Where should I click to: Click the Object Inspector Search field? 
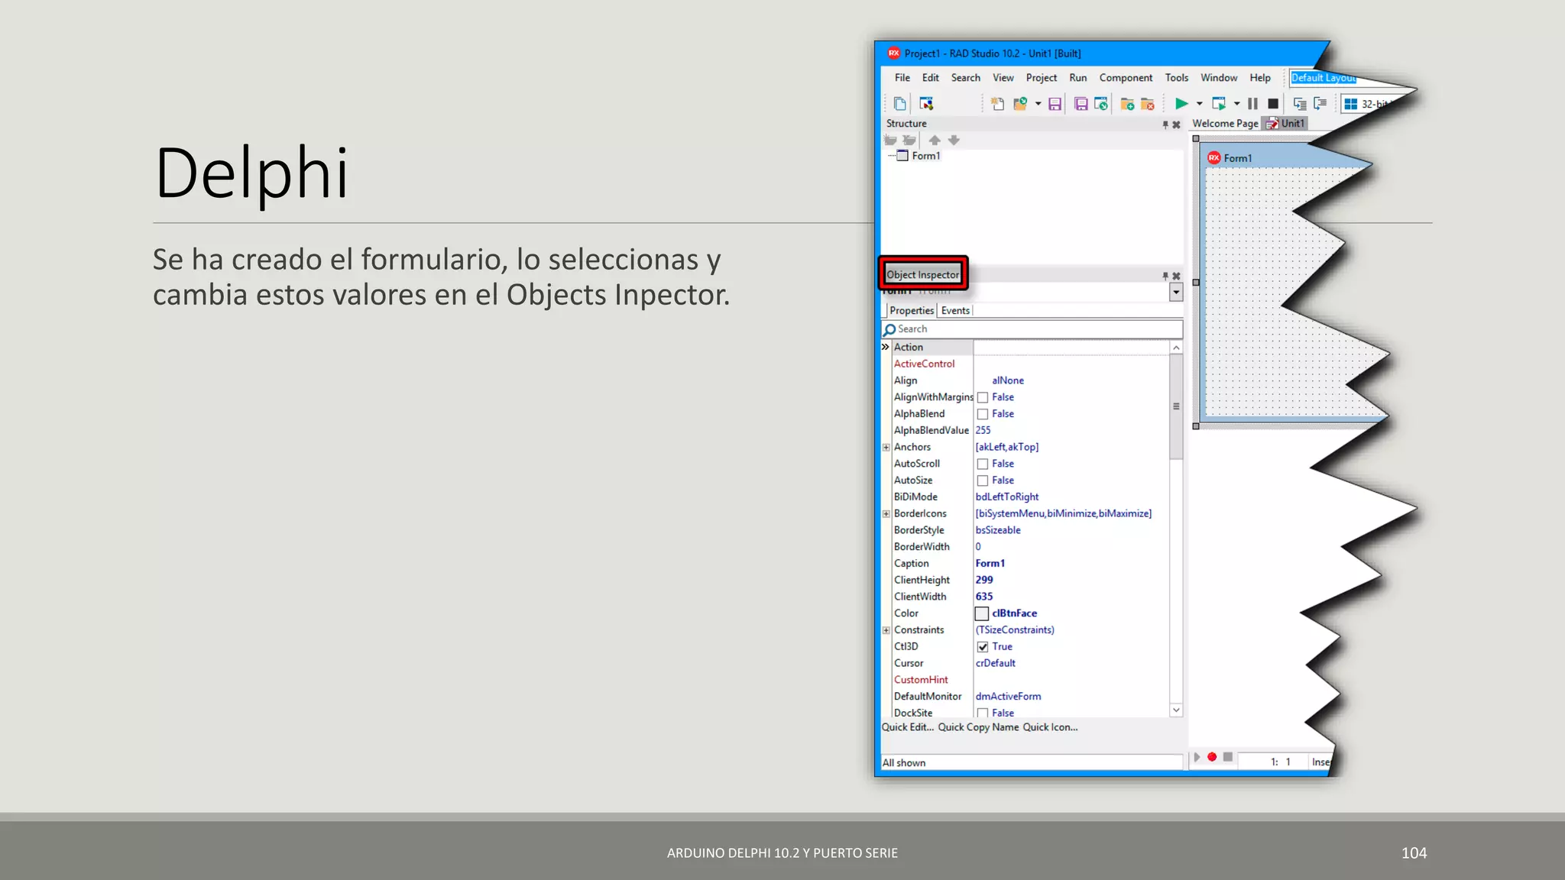1032,329
